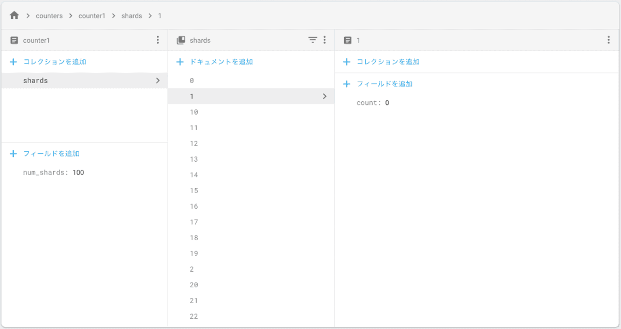621x329 pixels.
Task: Click the filter icon in shards header
Action: (313, 40)
